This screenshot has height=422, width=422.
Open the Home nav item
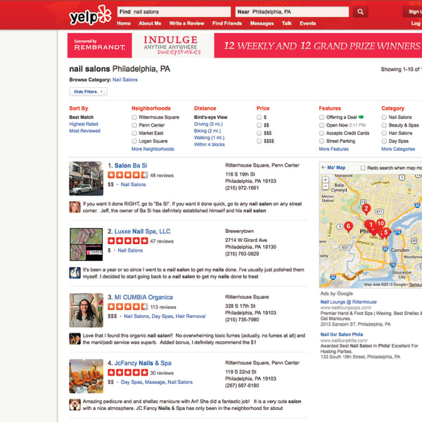tap(124, 23)
